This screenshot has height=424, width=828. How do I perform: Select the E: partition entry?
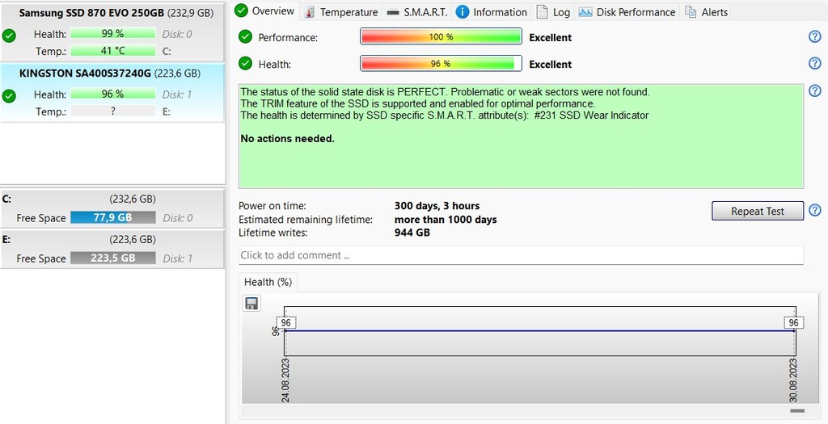pyautogui.click(x=112, y=249)
